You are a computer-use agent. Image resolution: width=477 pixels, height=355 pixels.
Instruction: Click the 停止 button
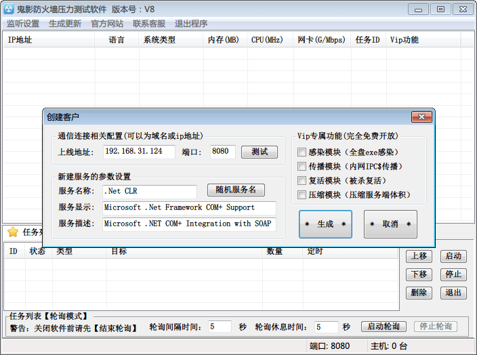[453, 274]
